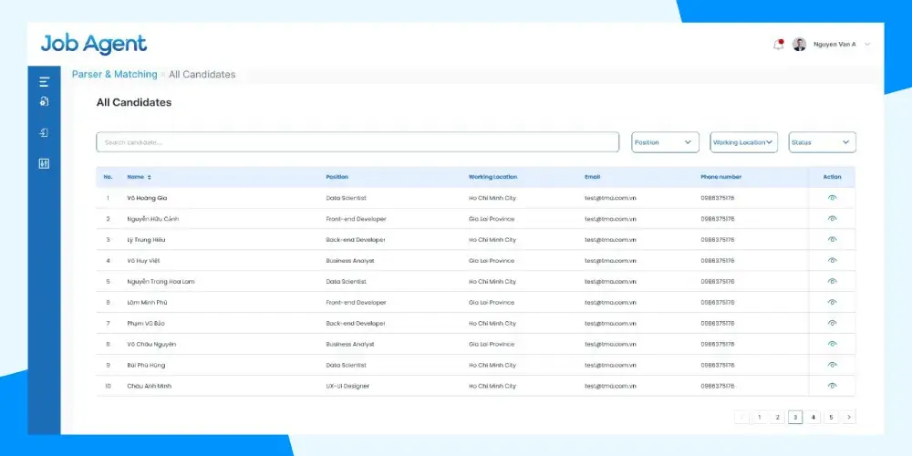Expand the user account menu chevron

click(867, 44)
